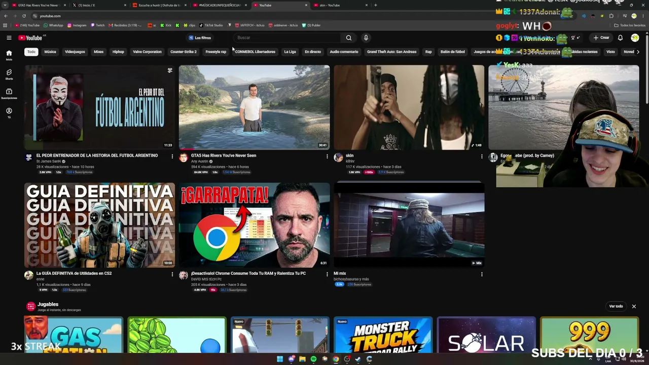
Task: Open the account avatar menu
Action: coord(635,38)
